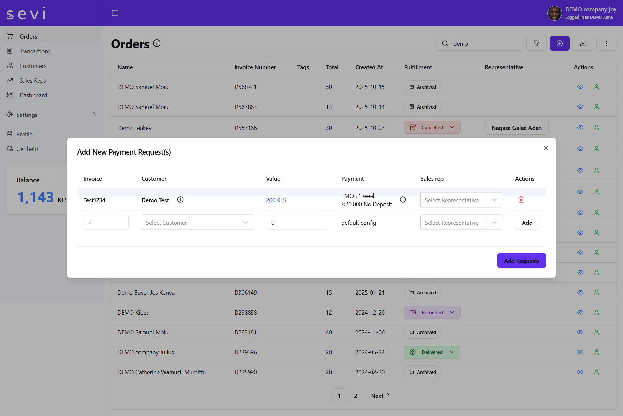Delete the Test1234 request row via trash icon
The image size is (623, 416).
pyautogui.click(x=521, y=199)
